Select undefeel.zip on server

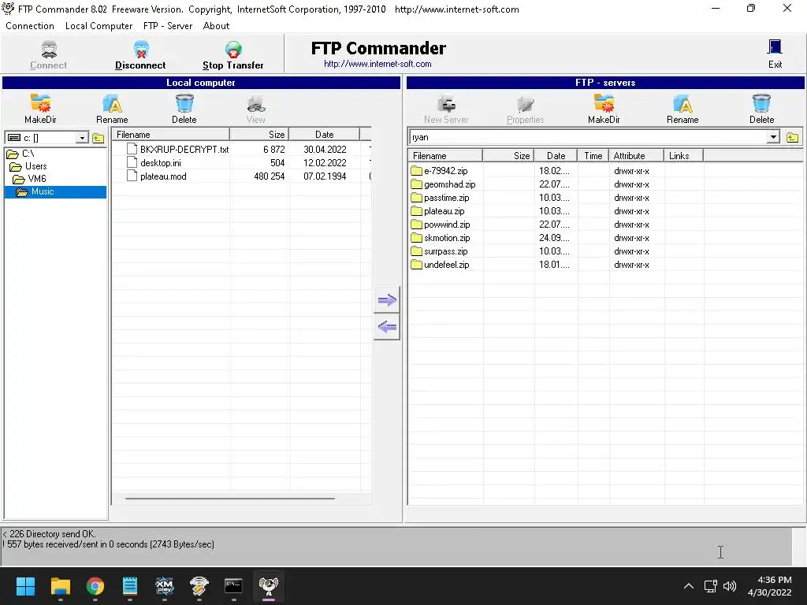point(446,265)
